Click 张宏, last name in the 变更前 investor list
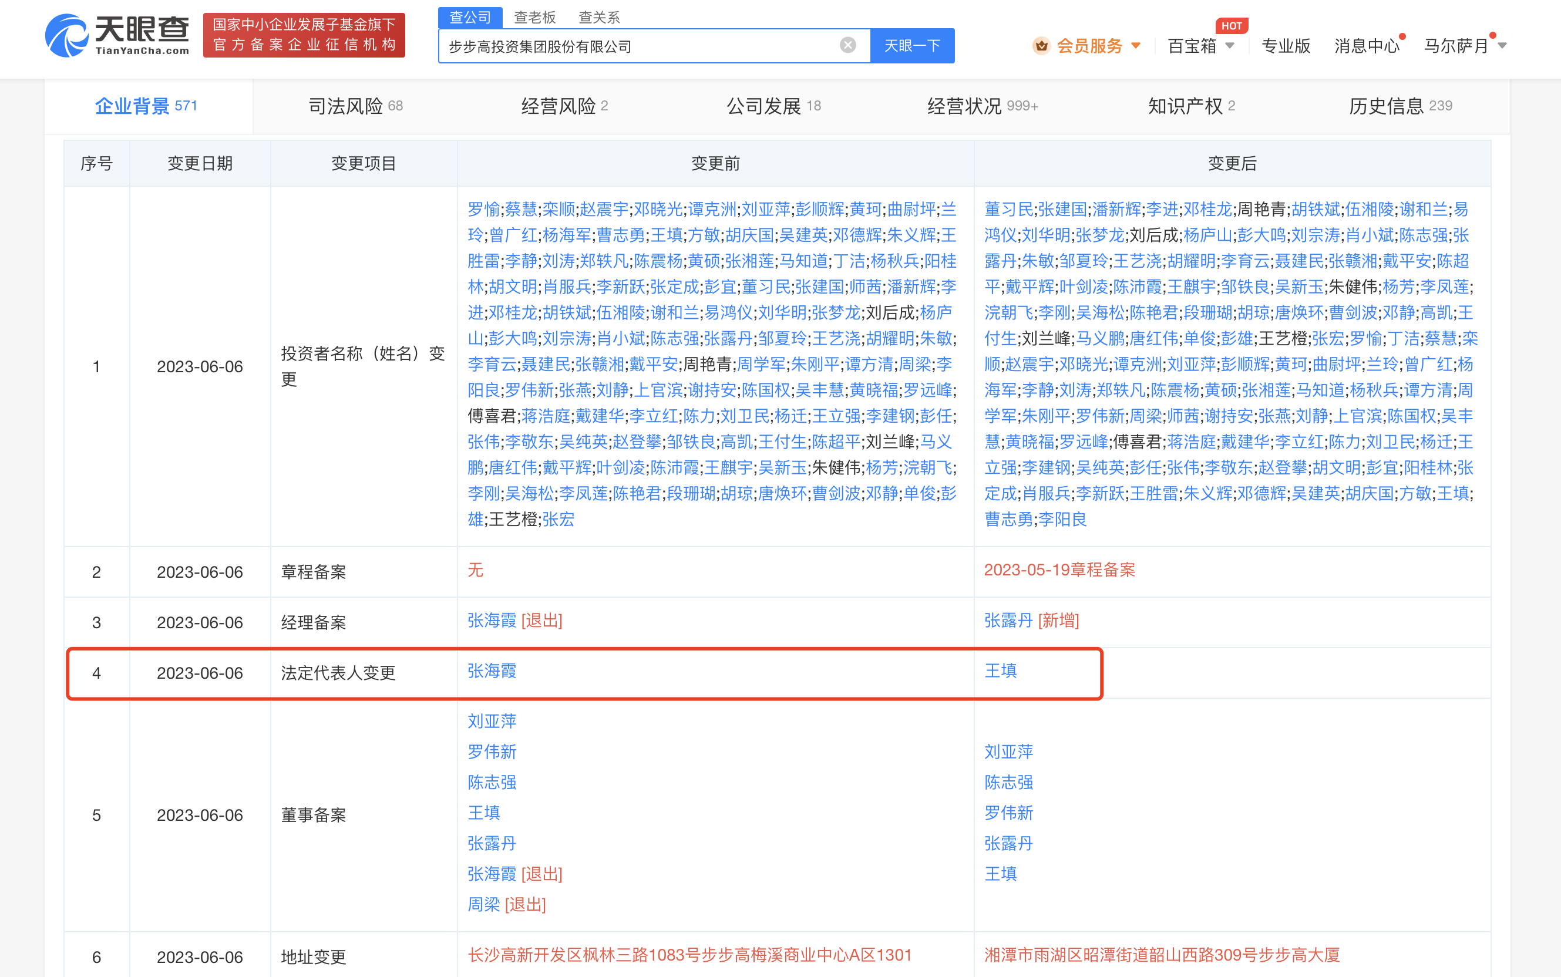The image size is (1561, 977). click(559, 520)
